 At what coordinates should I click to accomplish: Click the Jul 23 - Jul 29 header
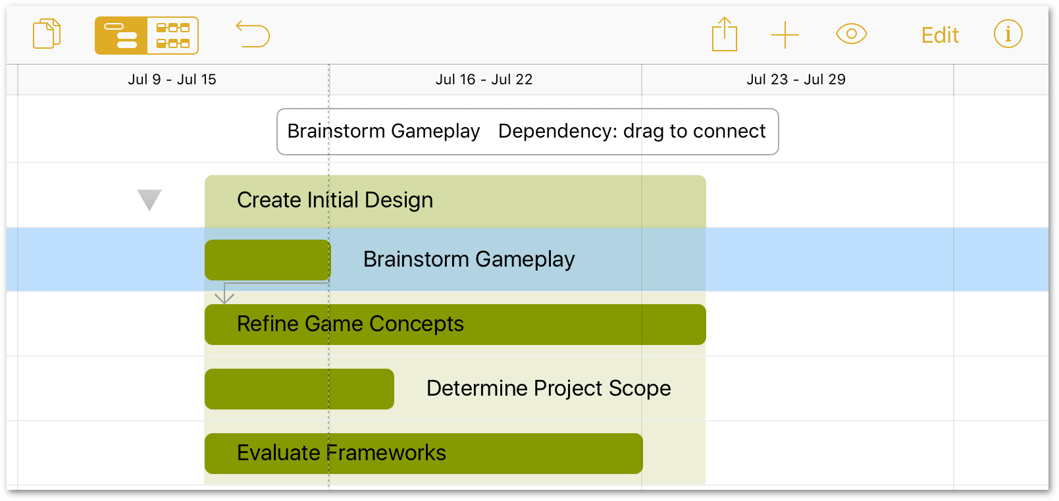click(796, 80)
